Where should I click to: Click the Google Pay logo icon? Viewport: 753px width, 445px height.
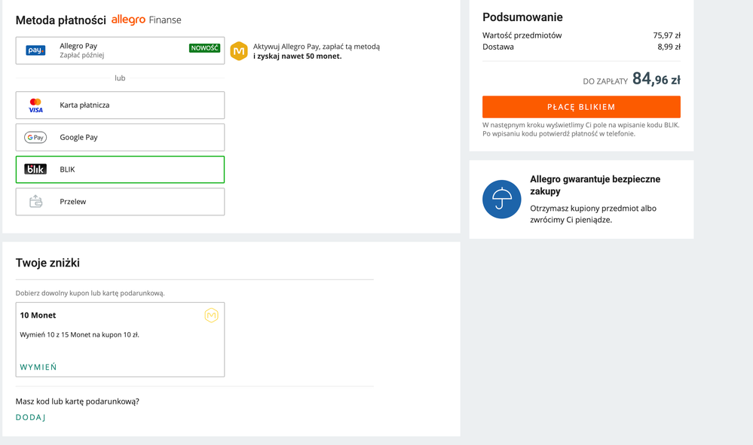pos(35,138)
